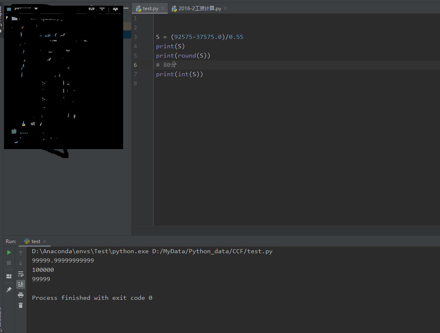Screen dimensions: 440x333
Task: Open Project view dropdown arrow
Action: coord(36,9)
